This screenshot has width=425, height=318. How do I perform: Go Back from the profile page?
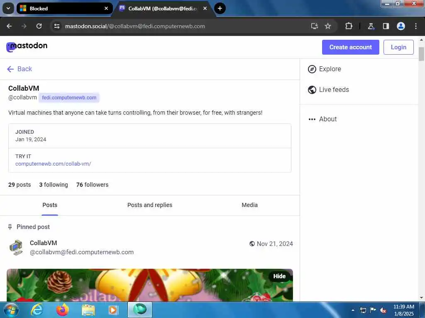coord(20,69)
